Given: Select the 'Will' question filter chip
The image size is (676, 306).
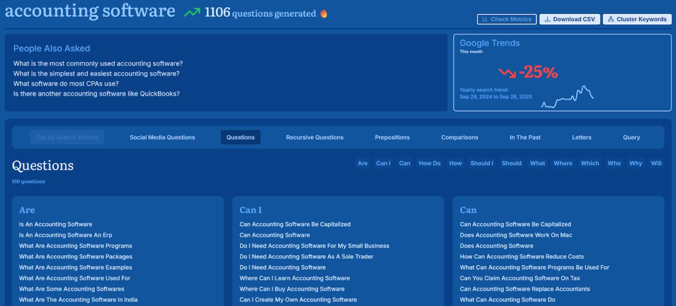Looking at the screenshot, I should tap(656, 163).
